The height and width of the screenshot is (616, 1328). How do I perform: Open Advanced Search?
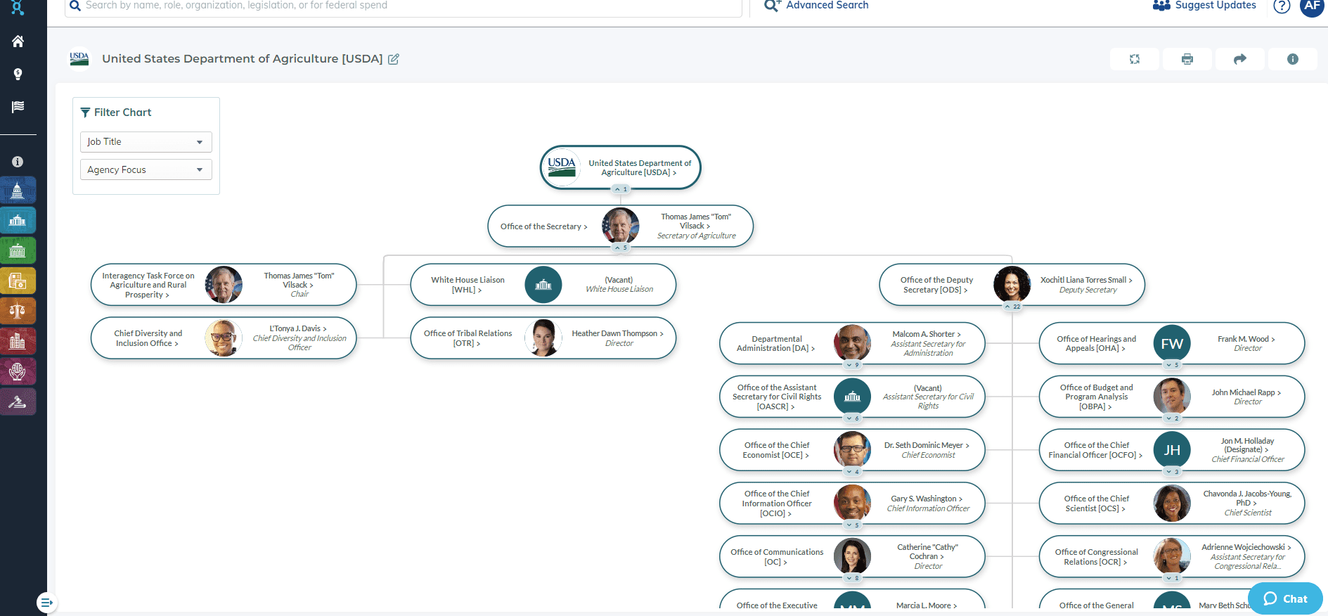tap(816, 6)
